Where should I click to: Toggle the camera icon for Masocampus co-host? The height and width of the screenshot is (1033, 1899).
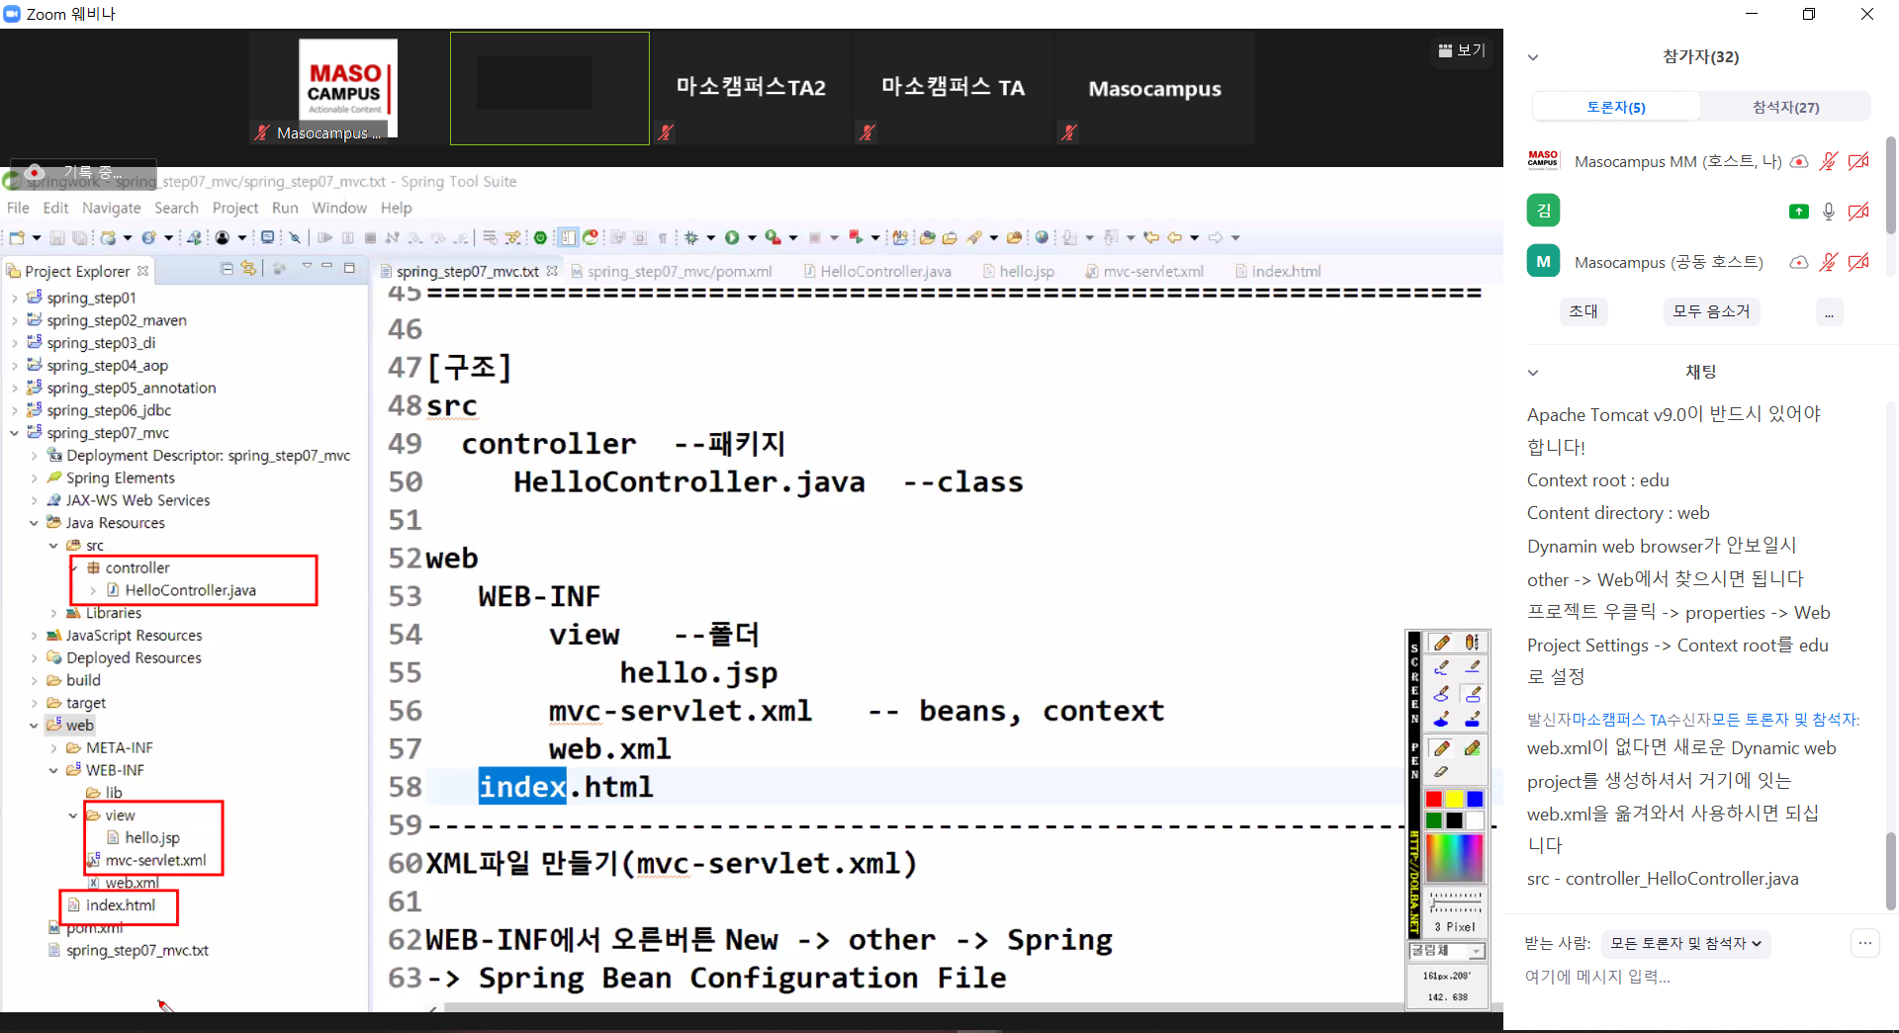pos(1858,262)
